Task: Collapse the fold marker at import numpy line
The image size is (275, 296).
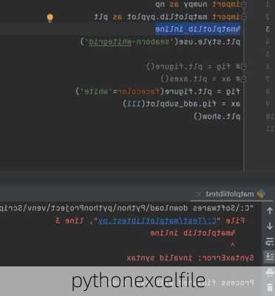Action: (244, 4)
